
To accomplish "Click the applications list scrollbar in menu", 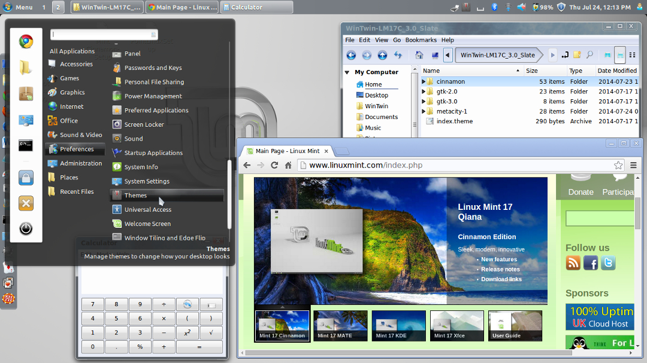I will (229, 194).
